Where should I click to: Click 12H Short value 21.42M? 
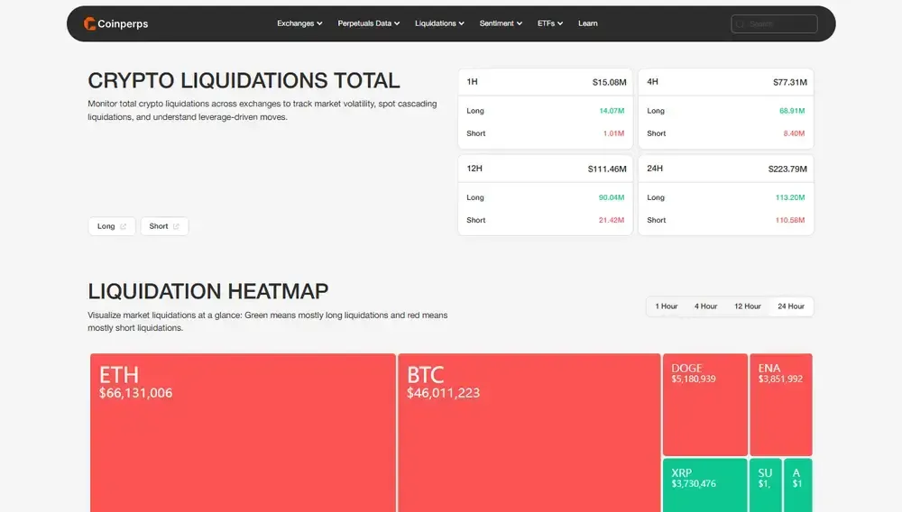coord(612,220)
